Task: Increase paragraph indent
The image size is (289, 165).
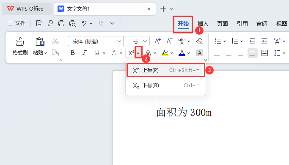Action: [x=264, y=41]
